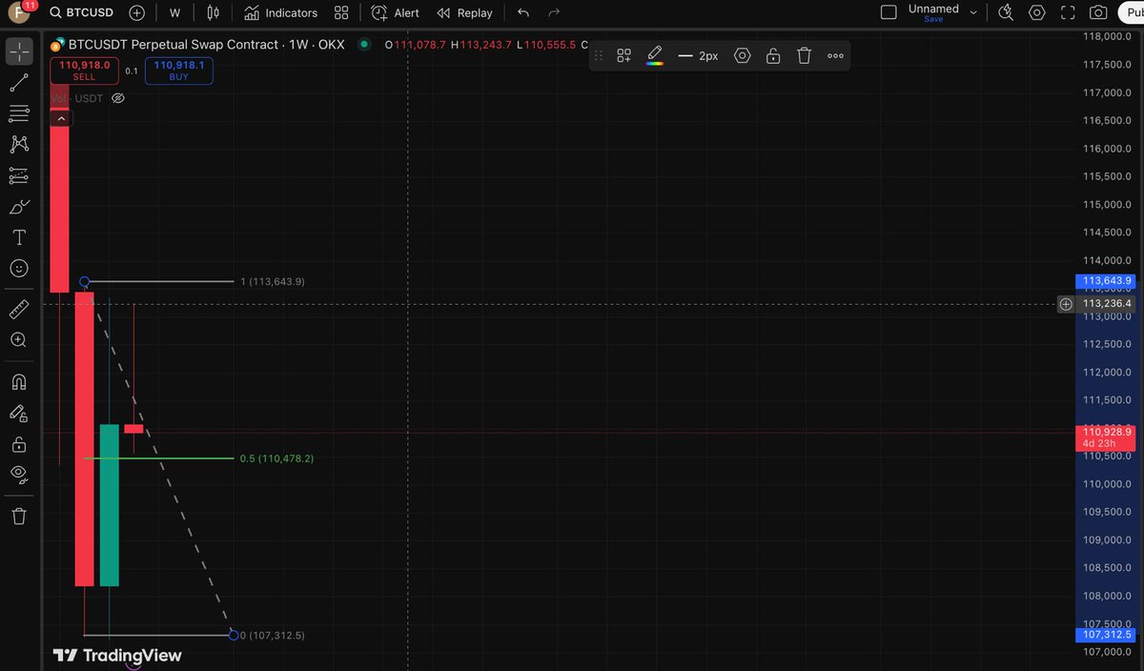Lock the selected drawing in the floating toolbar
1144x671 pixels.
773,55
